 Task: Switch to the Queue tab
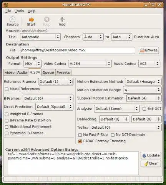pyautogui.click(x=48, y=72)
